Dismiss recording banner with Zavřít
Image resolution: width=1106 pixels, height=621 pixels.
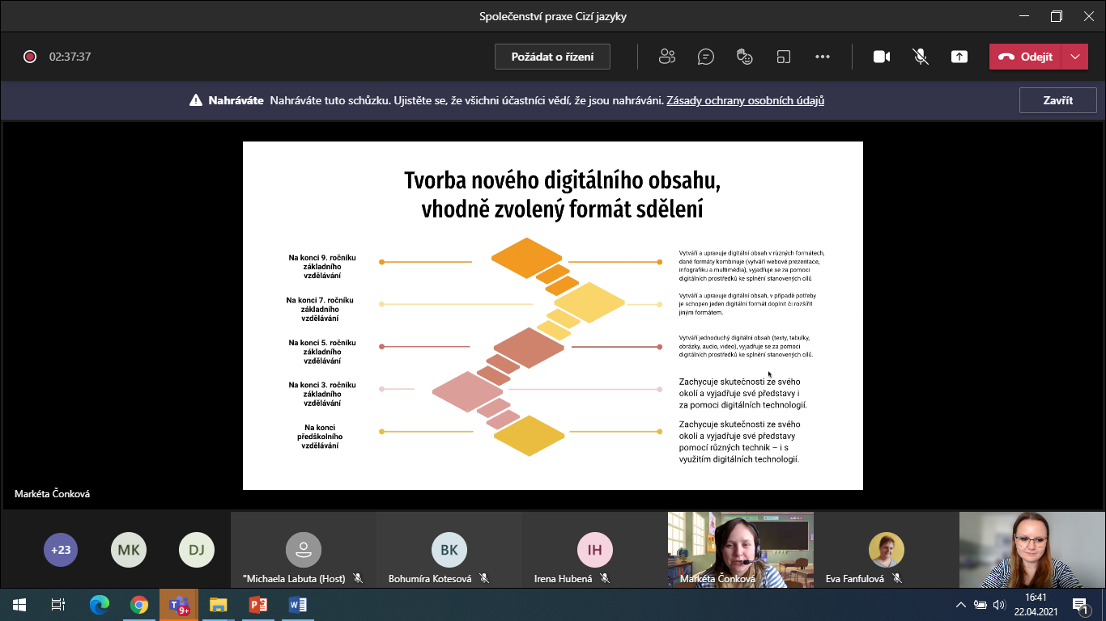(1057, 101)
